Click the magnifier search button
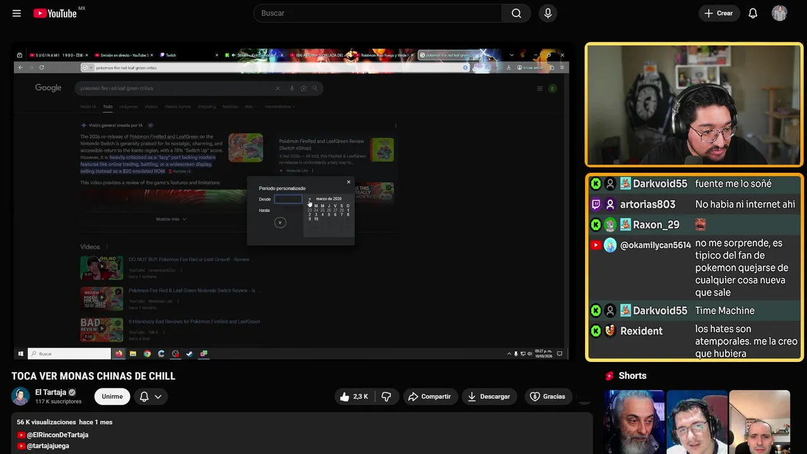 (x=516, y=13)
